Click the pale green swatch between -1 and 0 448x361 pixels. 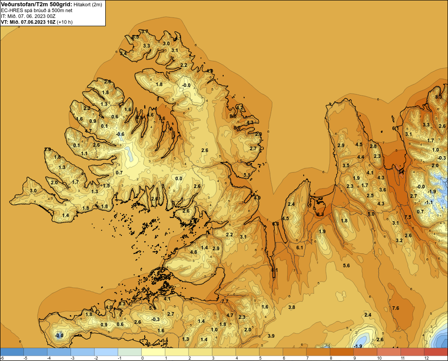[130, 352]
